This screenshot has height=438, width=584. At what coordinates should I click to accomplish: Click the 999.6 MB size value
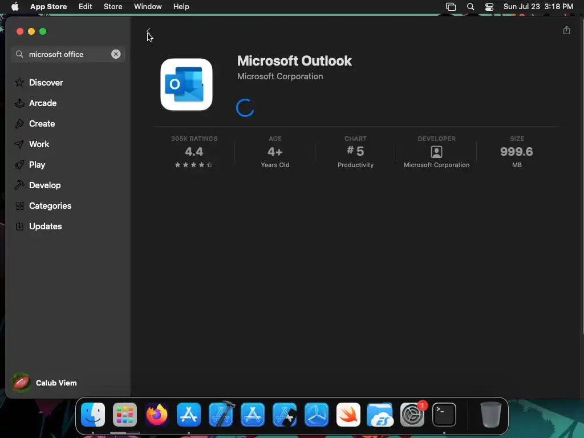(x=517, y=152)
